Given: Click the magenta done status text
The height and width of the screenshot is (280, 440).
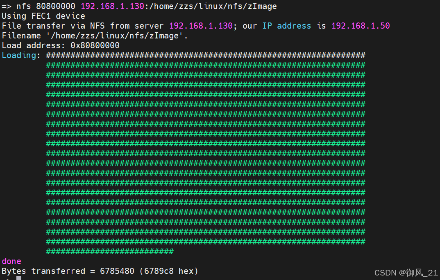Looking at the screenshot, I should [x=11, y=261].
